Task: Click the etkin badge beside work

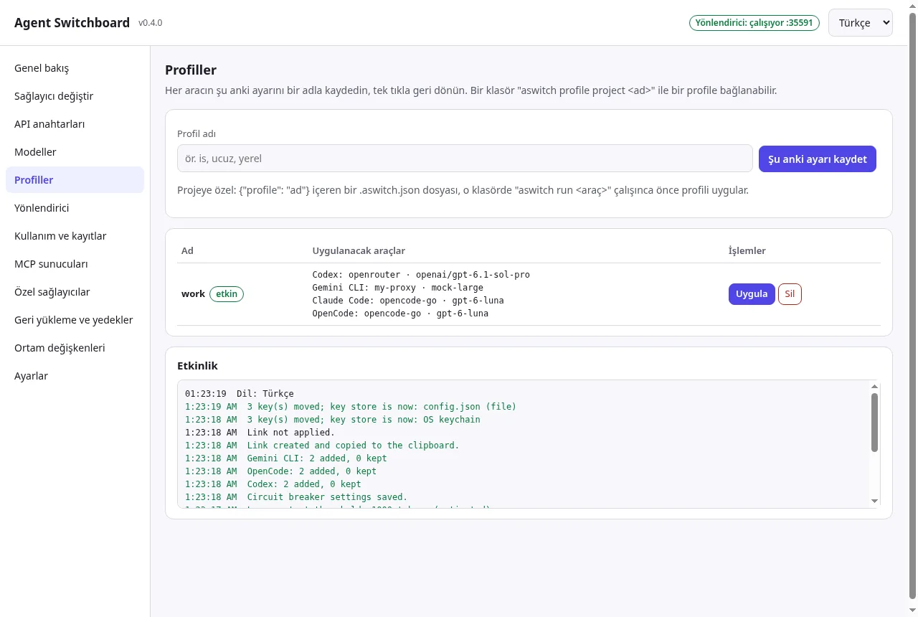Action: click(x=227, y=294)
